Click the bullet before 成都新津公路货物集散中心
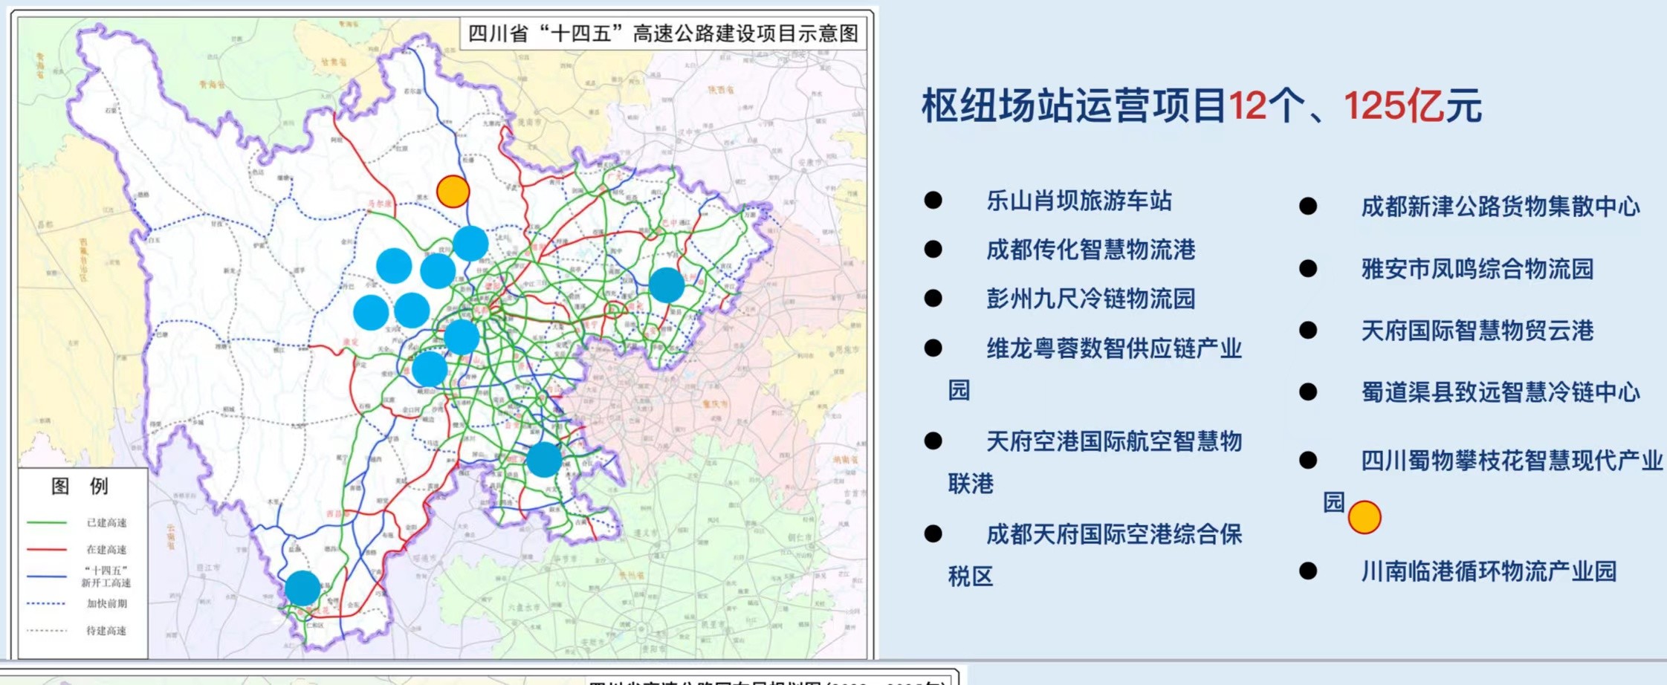Viewport: 1667px width, 685px height. (x=1308, y=207)
